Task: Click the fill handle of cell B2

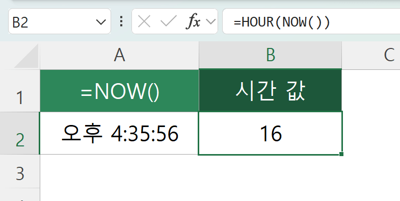Action: tap(341, 154)
